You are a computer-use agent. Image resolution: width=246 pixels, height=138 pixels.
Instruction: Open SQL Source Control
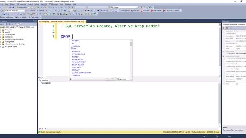171,11
